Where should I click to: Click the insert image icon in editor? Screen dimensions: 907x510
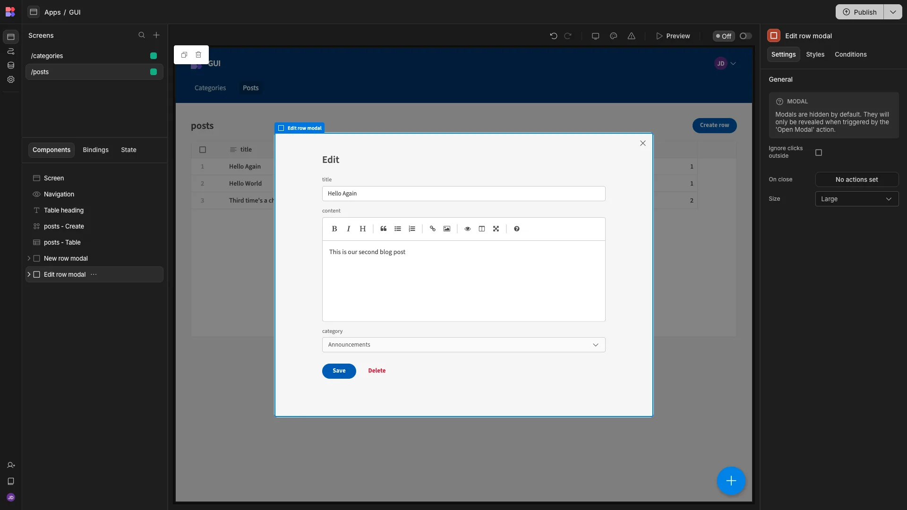tap(446, 229)
